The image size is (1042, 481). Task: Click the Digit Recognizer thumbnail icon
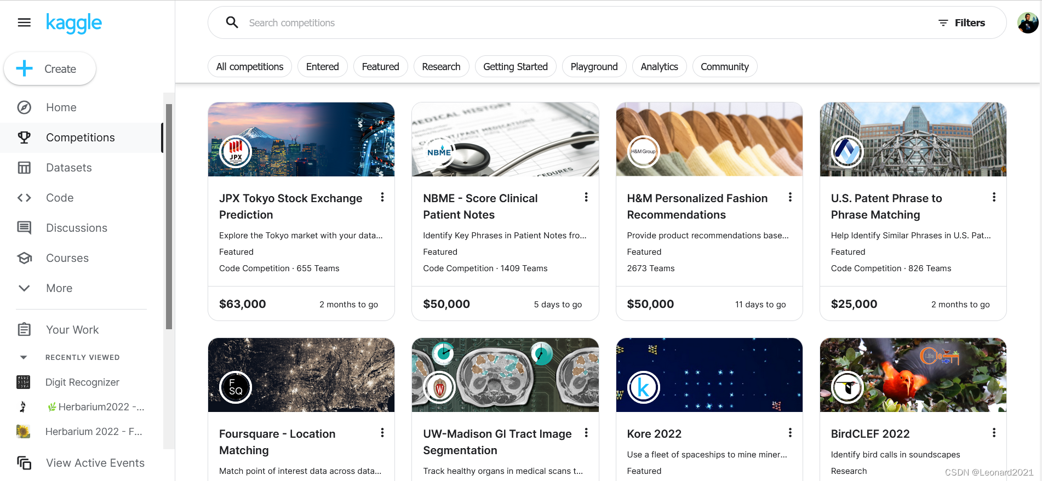[24, 382]
